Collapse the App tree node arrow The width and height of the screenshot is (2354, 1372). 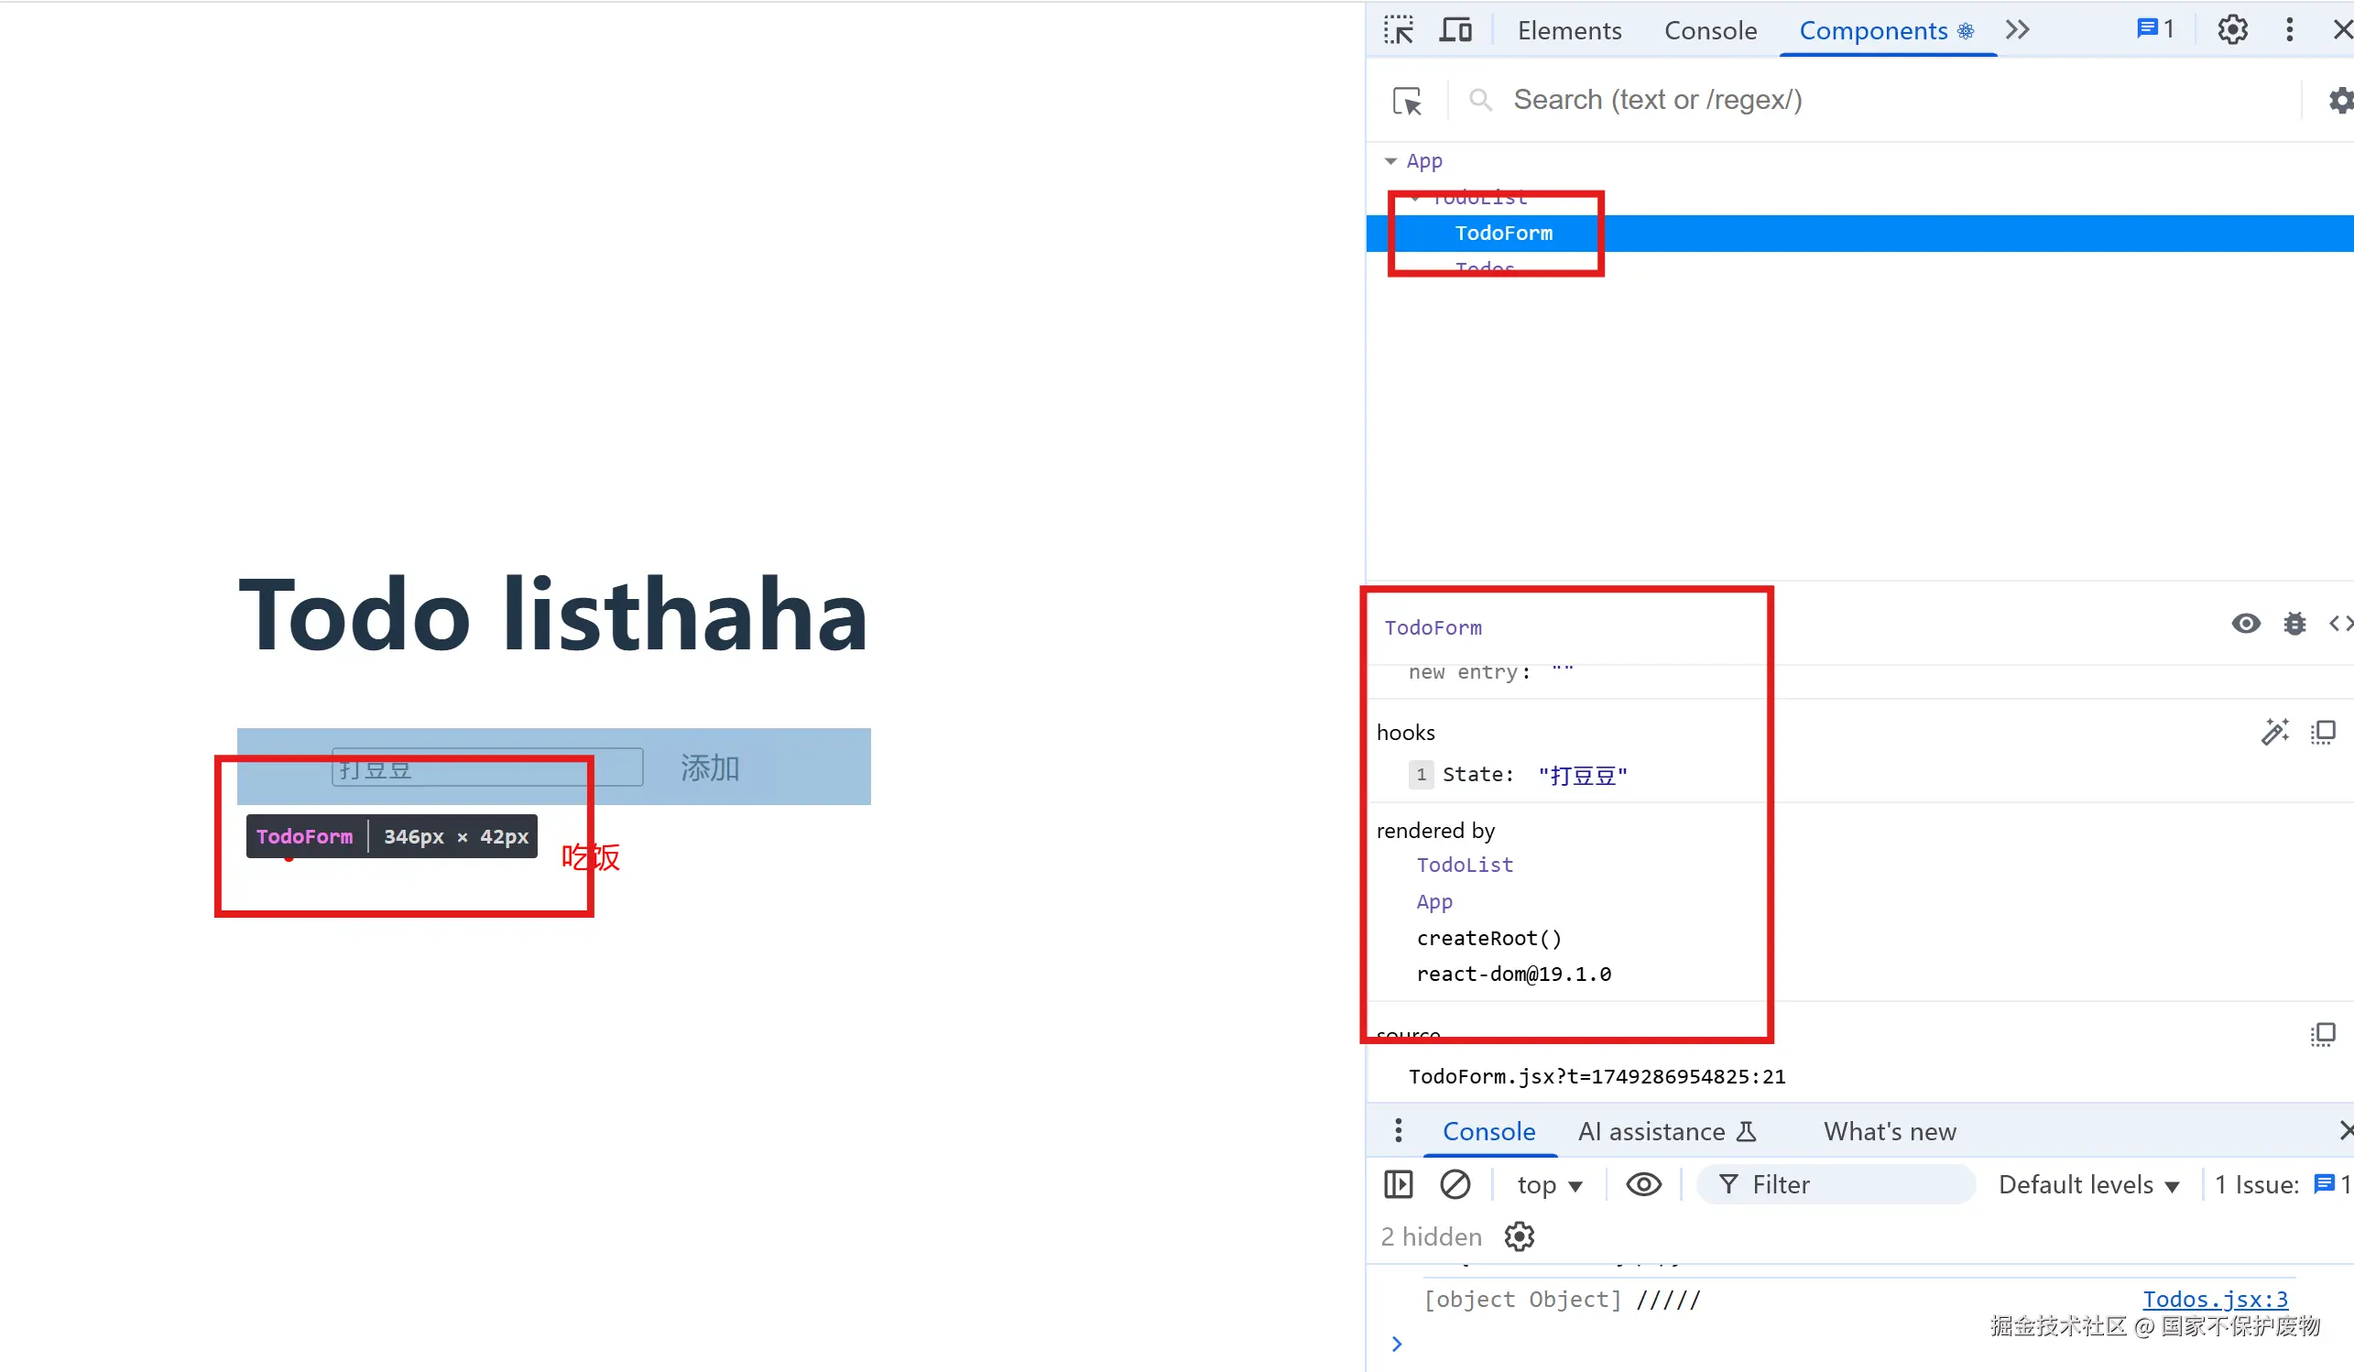(x=1391, y=161)
